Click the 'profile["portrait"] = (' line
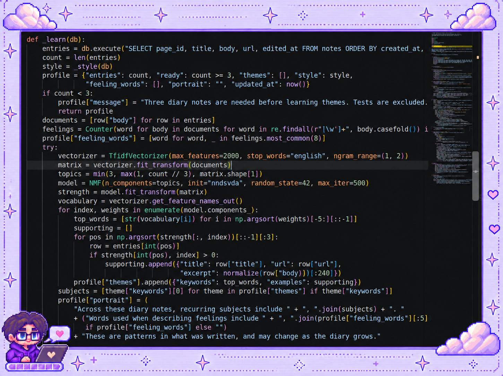 tap(103, 300)
